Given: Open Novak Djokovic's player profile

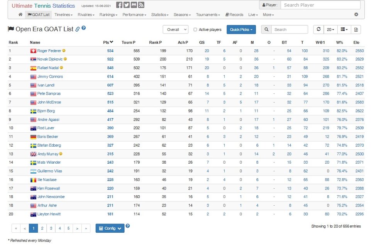Looking at the screenshot, I should click(50, 59).
